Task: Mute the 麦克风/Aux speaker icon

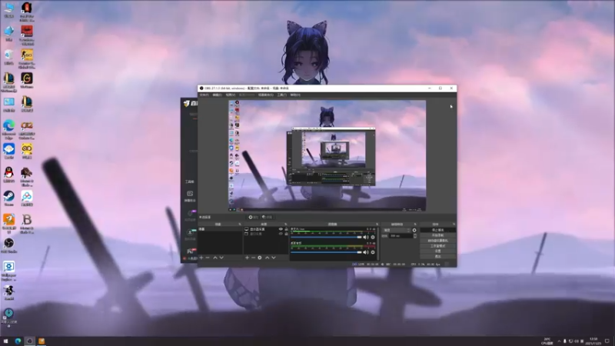Action: [x=366, y=238]
